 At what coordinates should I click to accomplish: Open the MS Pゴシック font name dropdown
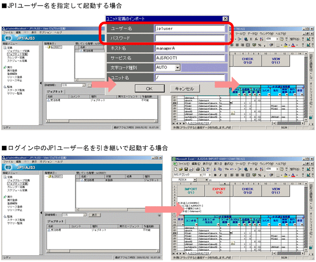click(x=201, y=175)
